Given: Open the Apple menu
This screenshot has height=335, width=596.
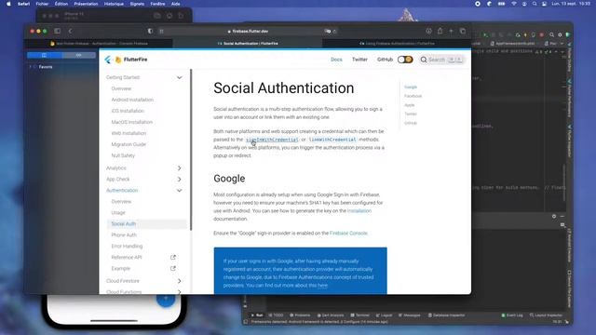Looking at the screenshot, I should click(x=8, y=4).
